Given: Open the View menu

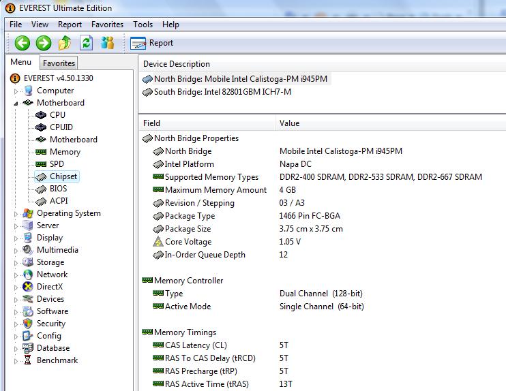Looking at the screenshot, I should pos(40,25).
